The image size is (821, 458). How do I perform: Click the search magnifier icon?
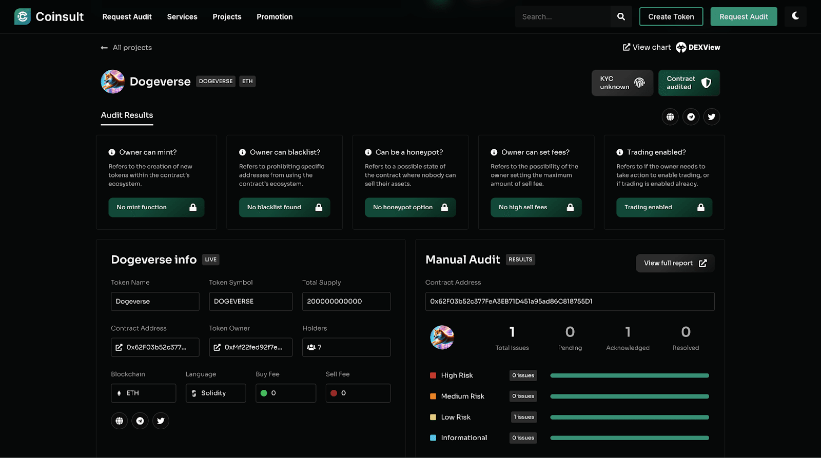[621, 16]
